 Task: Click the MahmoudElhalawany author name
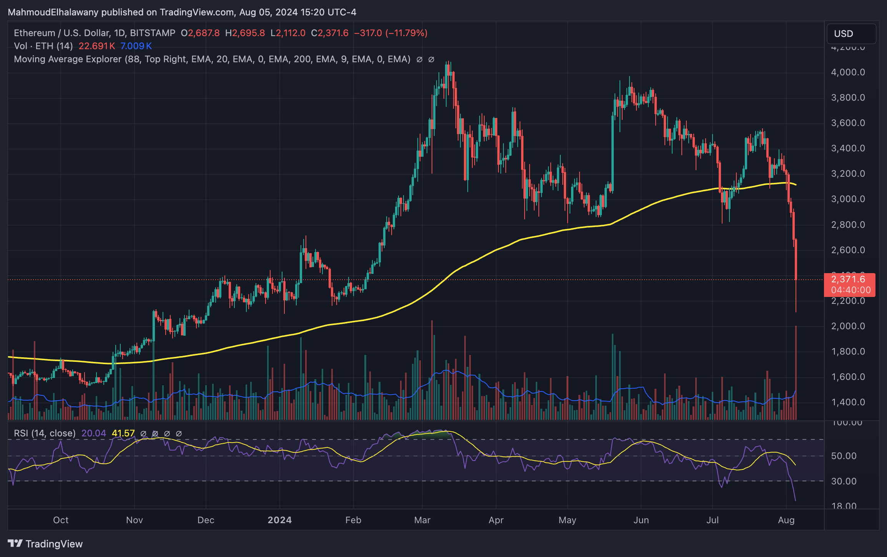53,12
